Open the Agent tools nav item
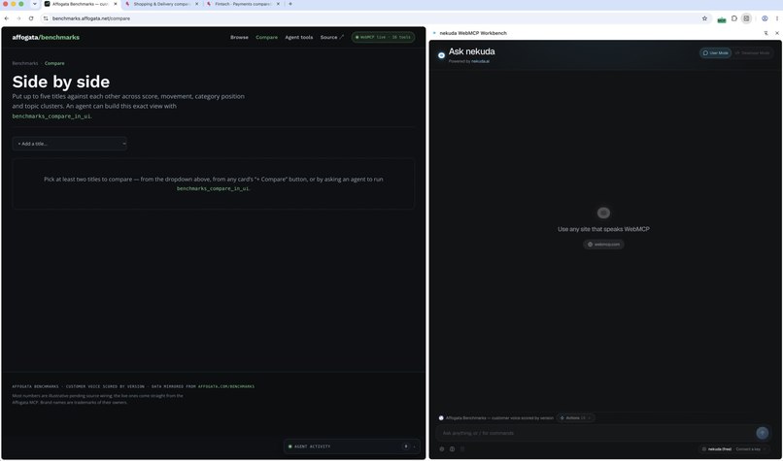The image size is (783, 461). click(x=299, y=38)
